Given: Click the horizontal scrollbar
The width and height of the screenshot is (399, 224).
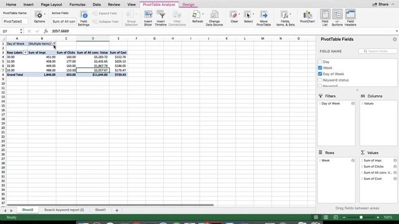Looking at the screenshot, I should tap(110, 205).
